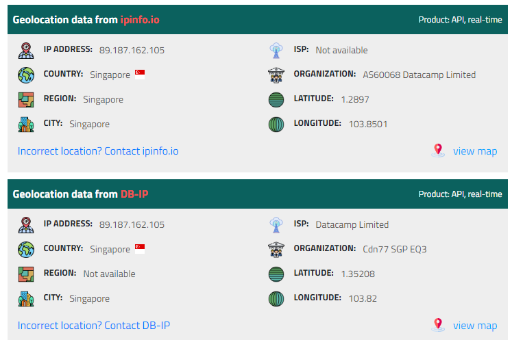The image size is (510, 340).
Task: Click the organization icon beside Cdn77 SGP EQ3
Action: (x=276, y=249)
